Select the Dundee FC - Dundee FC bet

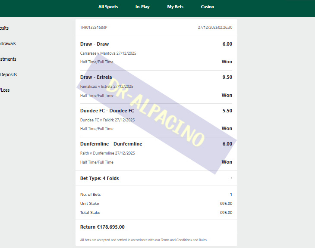pos(107,111)
